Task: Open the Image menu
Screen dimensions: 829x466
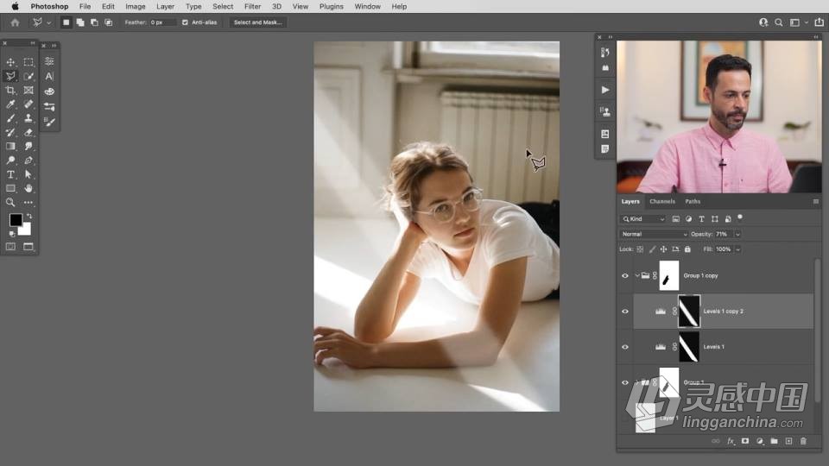Action: tap(136, 6)
